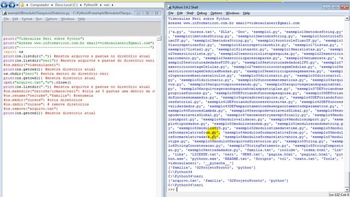Click the #os.makedirs("neitzke/irmaos/neri") line
This screenshot has width=350, height=197.
(x=79, y=91)
